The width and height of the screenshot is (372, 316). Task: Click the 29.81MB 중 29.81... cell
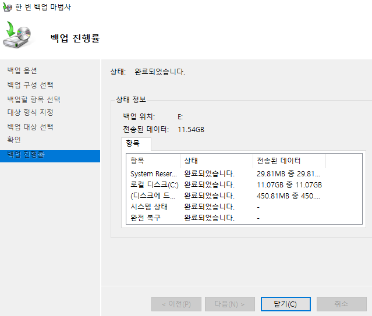288,174
